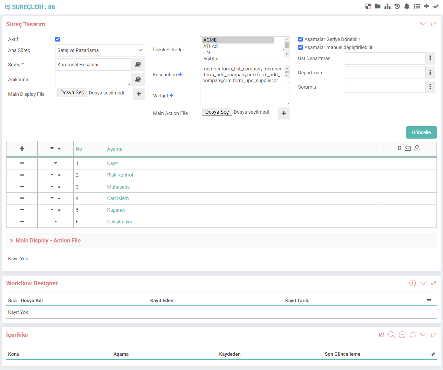The width and height of the screenshot is (443, 370).
Task: Remove the Kapandı stage row
Action: coord(22,210)
